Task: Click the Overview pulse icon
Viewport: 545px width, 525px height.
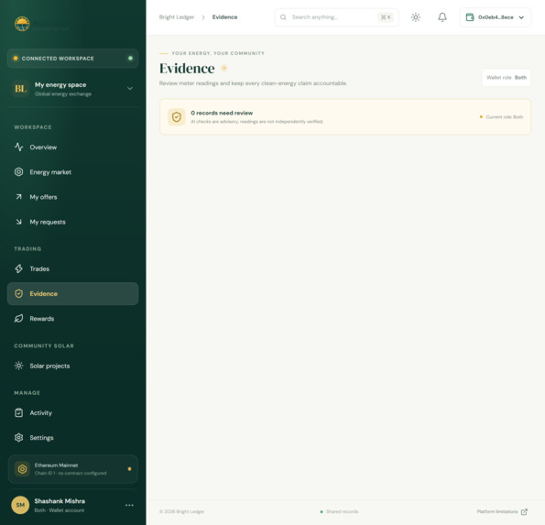Action: [18, 148]
